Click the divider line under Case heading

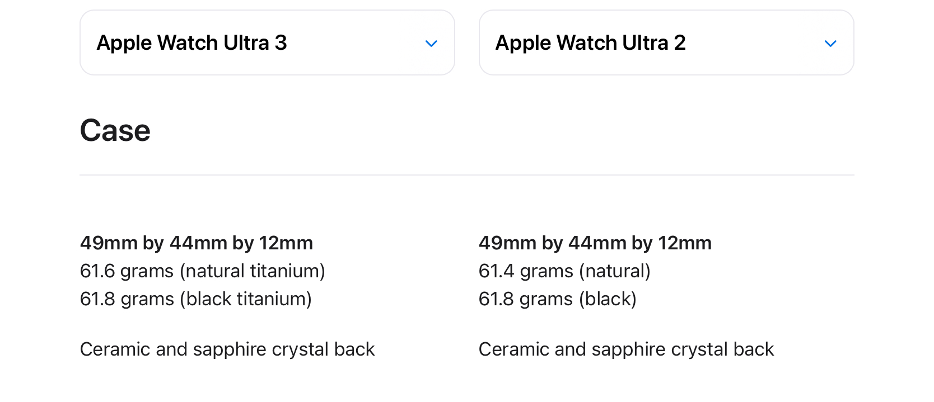click(467, 175)
